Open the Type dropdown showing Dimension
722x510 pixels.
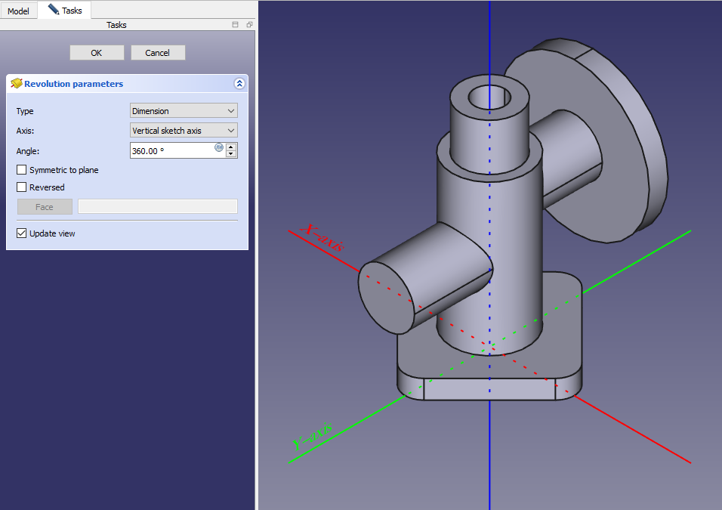(x=184, y=111)
